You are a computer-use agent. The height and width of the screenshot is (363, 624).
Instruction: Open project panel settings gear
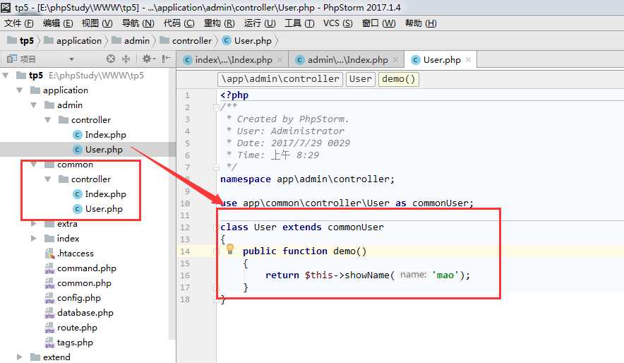coord(148,59)
